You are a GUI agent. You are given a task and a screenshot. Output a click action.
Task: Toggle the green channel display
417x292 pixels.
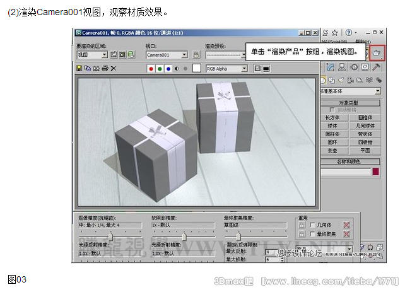click(x=160, y=69)
